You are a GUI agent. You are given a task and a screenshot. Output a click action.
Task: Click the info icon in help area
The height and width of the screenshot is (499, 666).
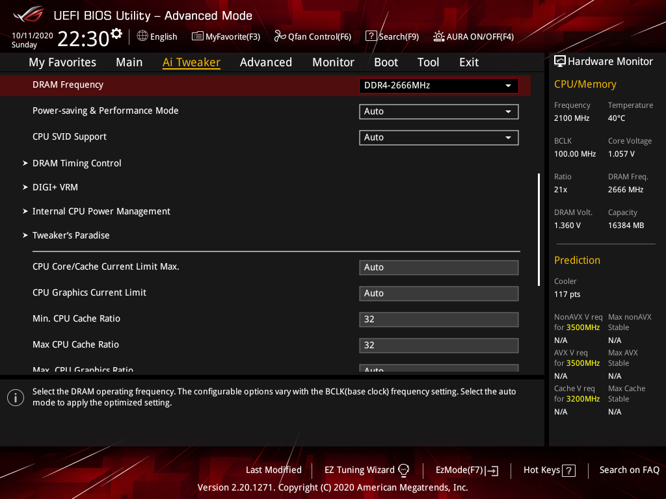pos(16,398)
